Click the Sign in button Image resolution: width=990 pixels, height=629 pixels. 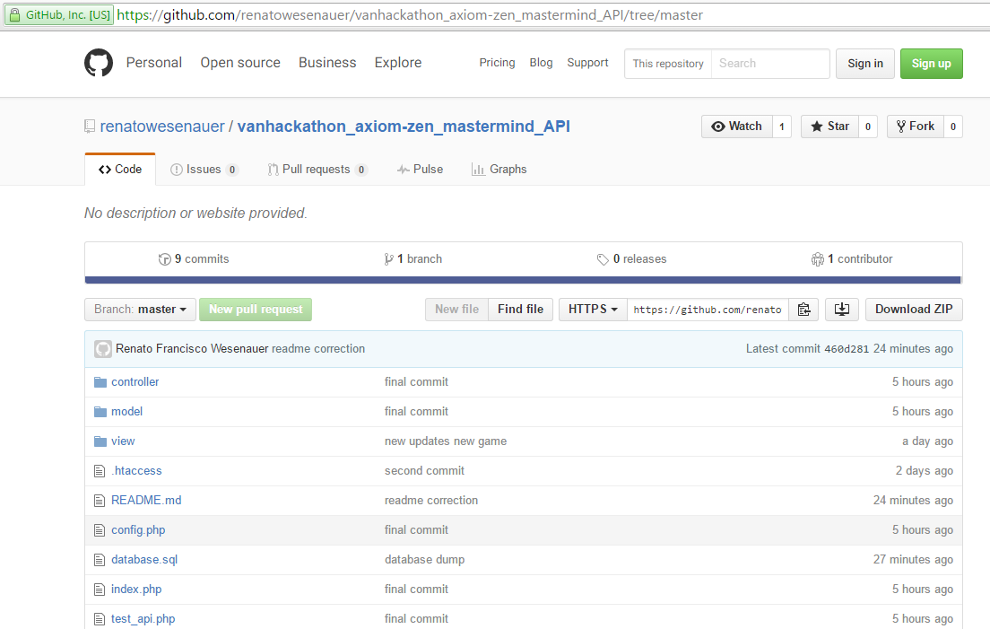point(865,63)
